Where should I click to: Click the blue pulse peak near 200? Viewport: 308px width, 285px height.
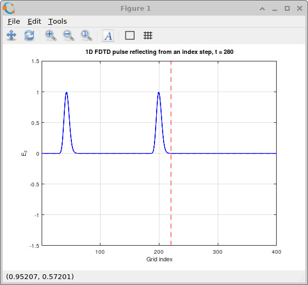pyautogui.click(x=158, y=93)
